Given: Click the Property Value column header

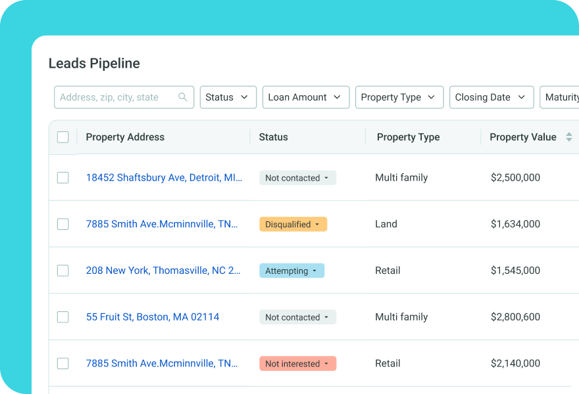Looking at the screenshot, I should 523,137.
